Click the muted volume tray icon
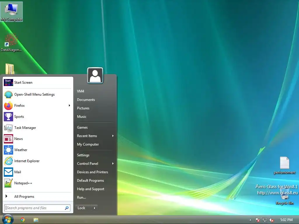Image resolution: width=299 pixels, height=224 pixels. (x=272, y=220)
